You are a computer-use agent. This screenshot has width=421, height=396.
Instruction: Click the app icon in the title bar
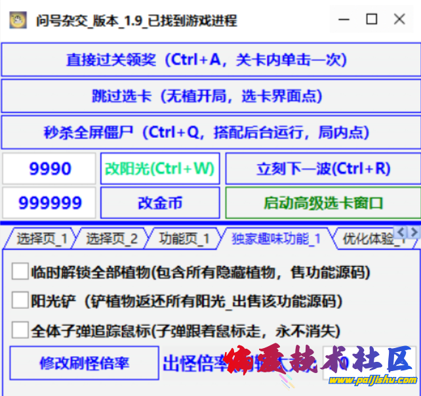[18, 20]
